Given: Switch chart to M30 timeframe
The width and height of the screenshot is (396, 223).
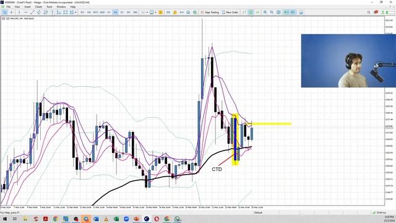Looking at the screenshot, I should 102,12.
